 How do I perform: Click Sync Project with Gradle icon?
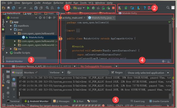click(x=126, y=8)
